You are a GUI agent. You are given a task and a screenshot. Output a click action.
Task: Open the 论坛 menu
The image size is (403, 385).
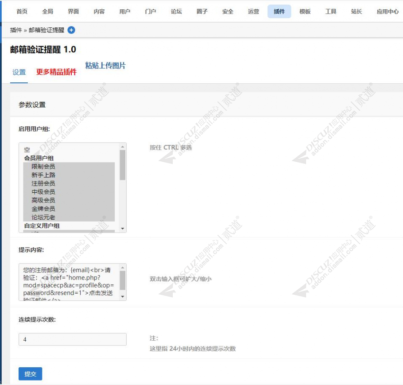click(176, 12)
